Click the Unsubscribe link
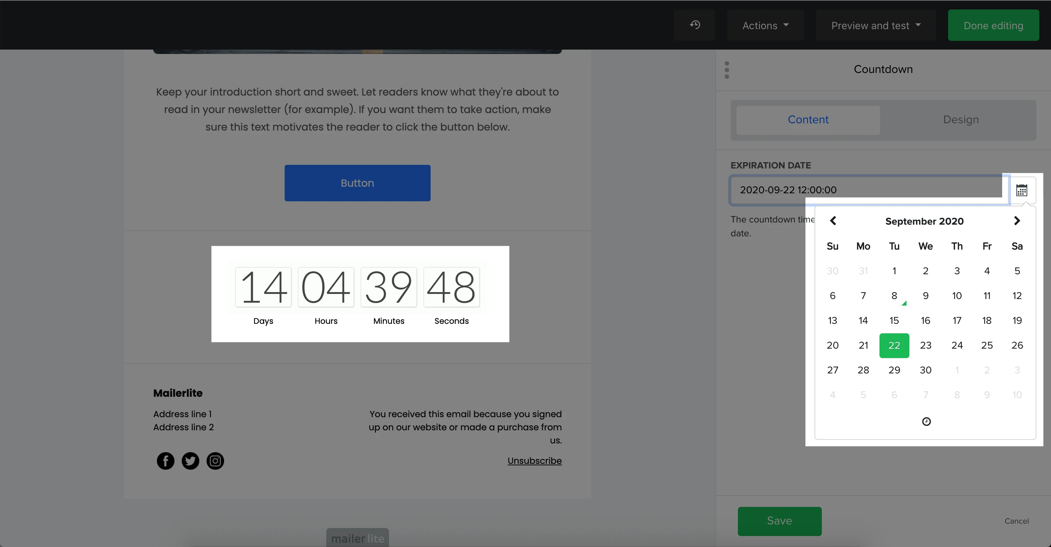This screenshot has height=547, width=1051. point(534,461)
